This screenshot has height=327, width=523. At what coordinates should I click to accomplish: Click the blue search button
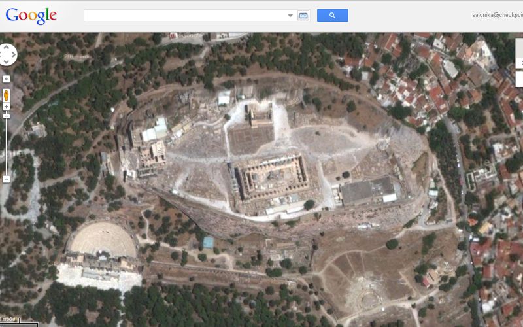pyautogui.click(x=332, y=15)
